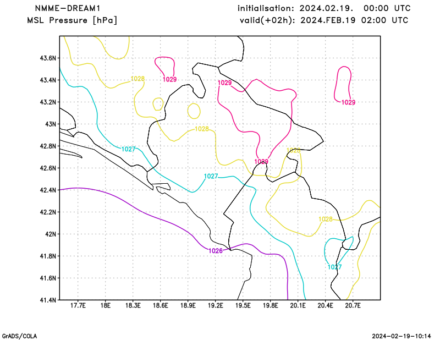
Task: Click the 43.6N latitude axis label
Action: point(48,58)
